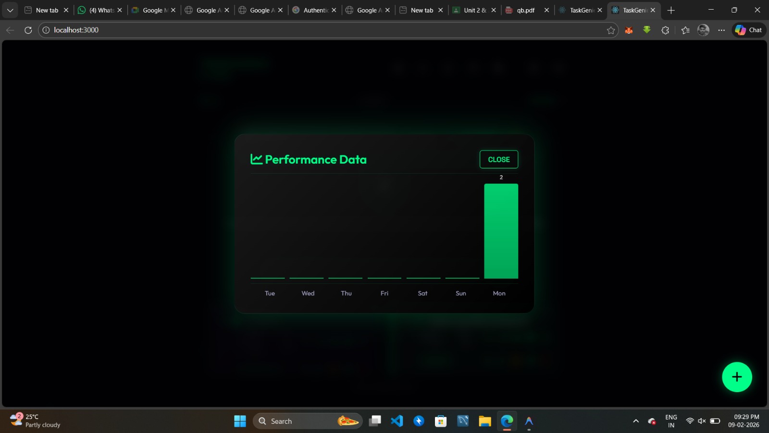Click the Thu label on the chart axis

[x=346, y=293]
